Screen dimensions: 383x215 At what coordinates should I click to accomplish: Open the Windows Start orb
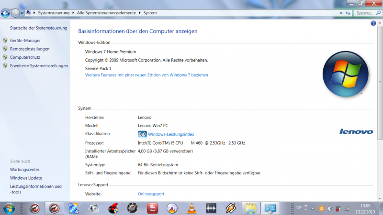[x=9, y=209]
